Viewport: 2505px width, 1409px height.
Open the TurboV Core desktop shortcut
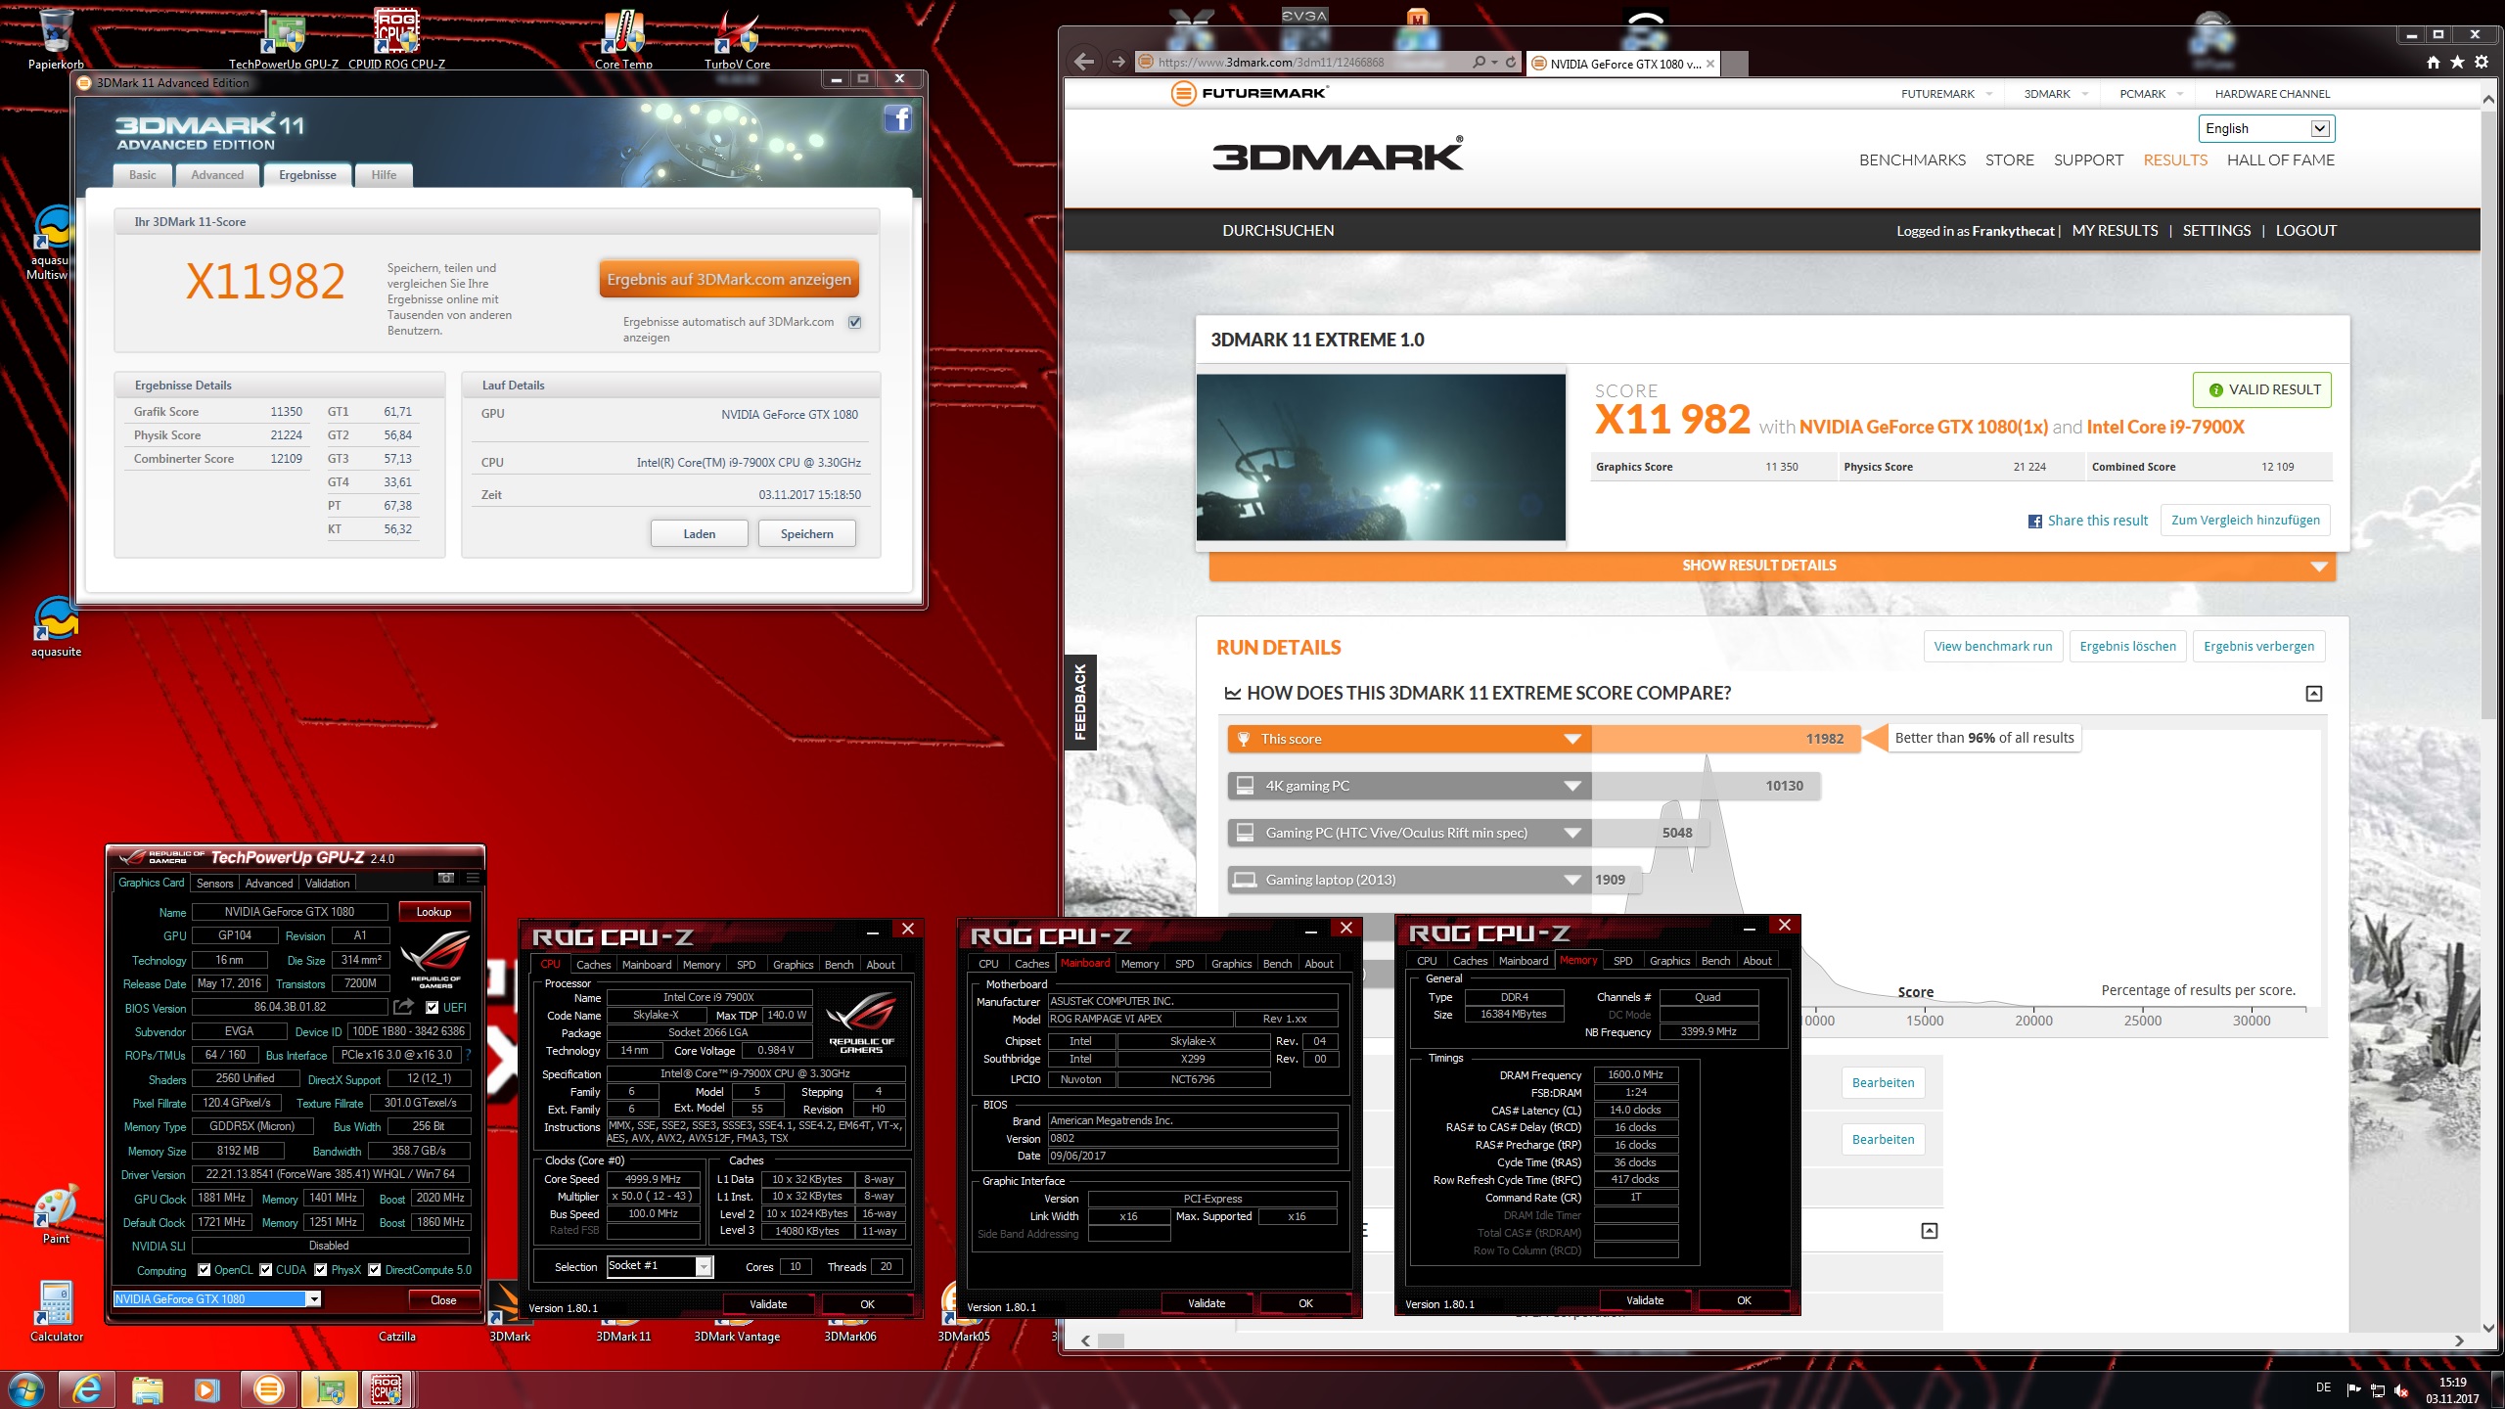[737, 37]
